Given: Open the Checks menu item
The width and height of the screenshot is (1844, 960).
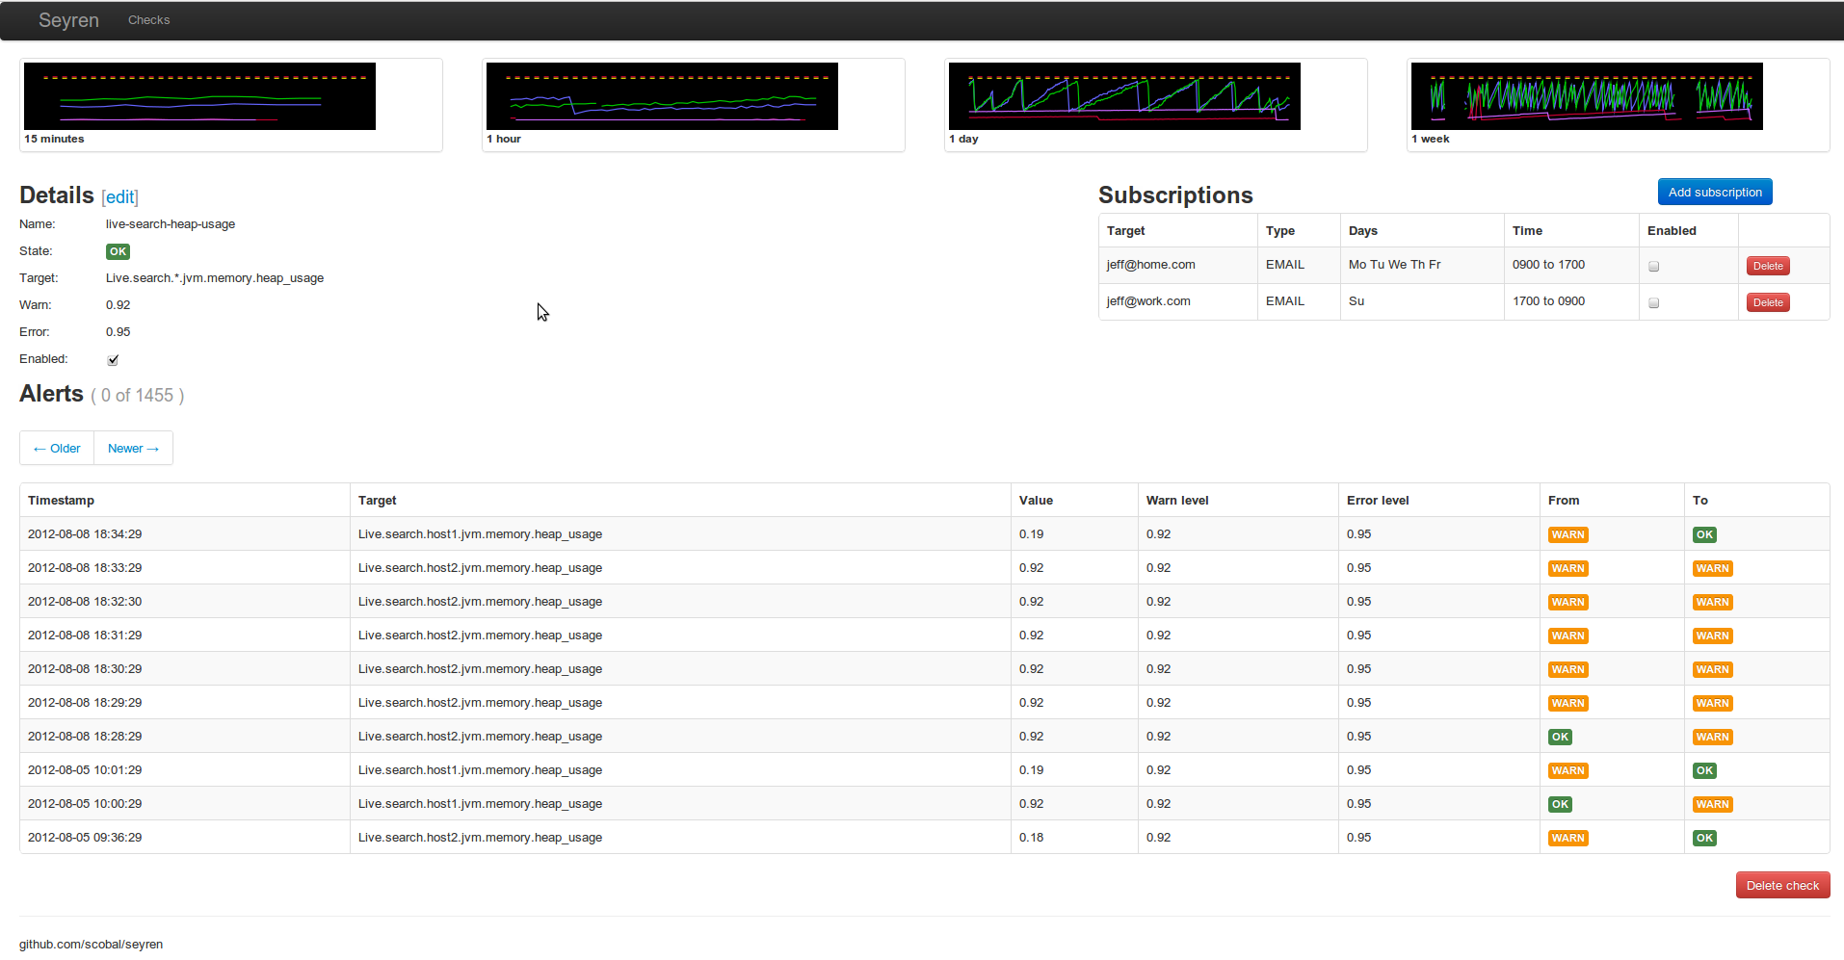Looking at the screenshot, I should pos(148,20).
